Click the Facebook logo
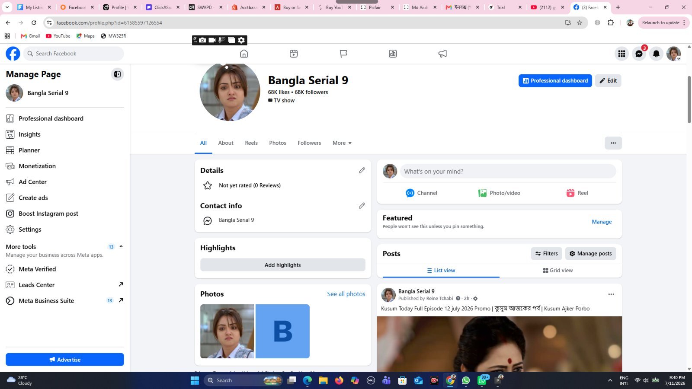This screenshot has width=692, height=389. [x=13, y=54]
